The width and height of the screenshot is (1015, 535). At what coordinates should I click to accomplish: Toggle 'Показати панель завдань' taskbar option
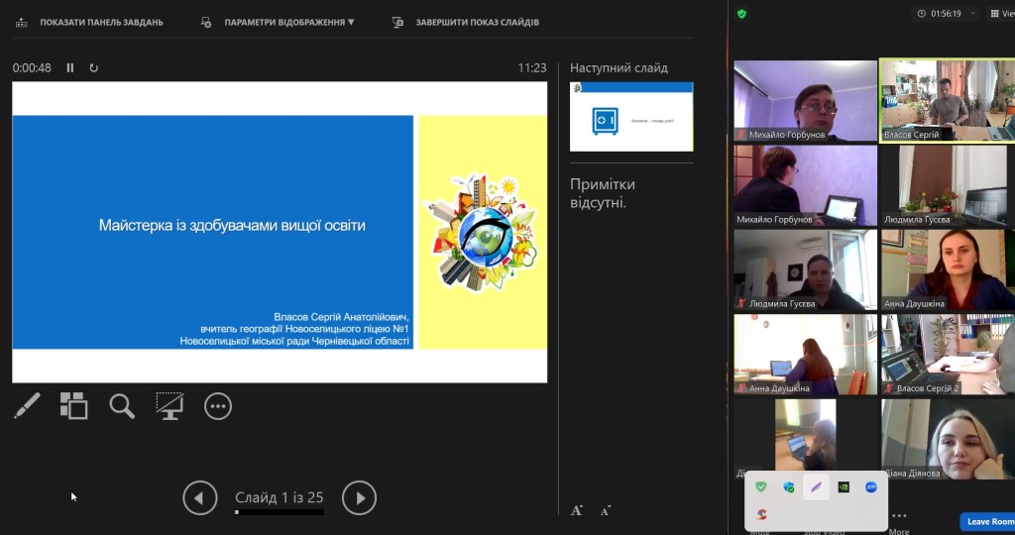[89, 22]
